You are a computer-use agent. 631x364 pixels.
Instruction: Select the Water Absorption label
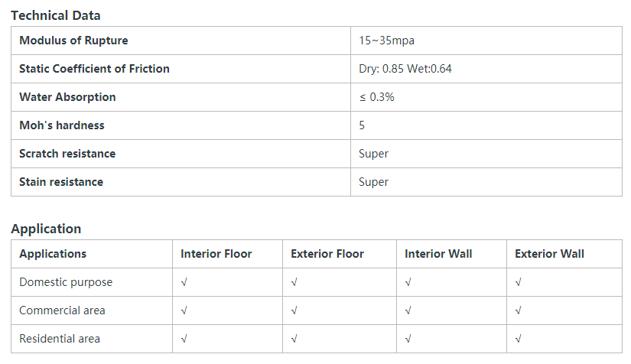[67, 97]
